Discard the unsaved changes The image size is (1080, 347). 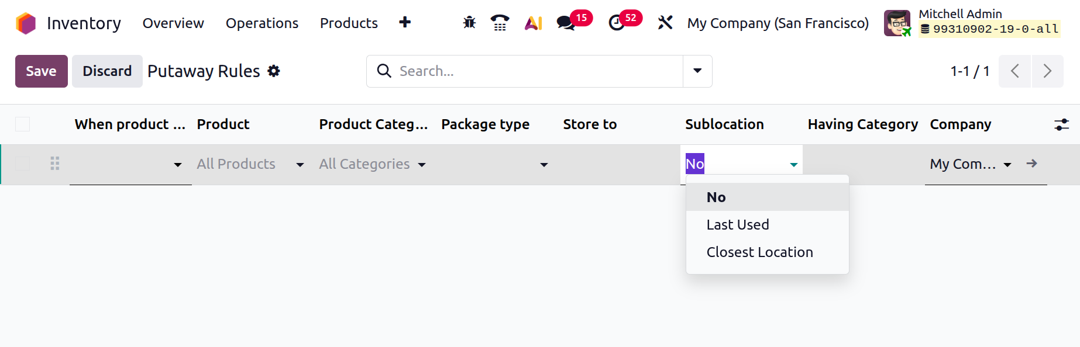[x=107, y=71]
